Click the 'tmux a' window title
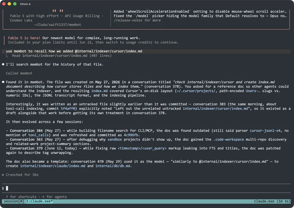Screen dimensions: 294x208 (x=26, y=4)
